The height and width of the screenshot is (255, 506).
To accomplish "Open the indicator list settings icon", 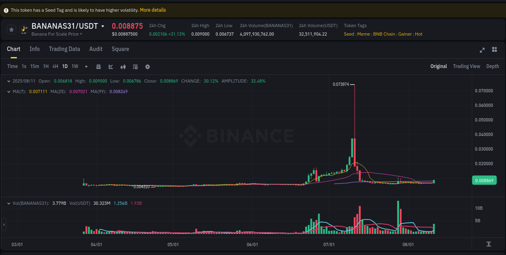I will point(135,66).
